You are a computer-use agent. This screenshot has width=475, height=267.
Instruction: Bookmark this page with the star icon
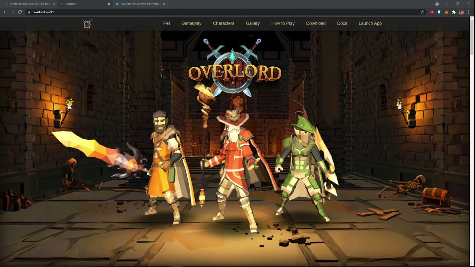tap(422, 12)
